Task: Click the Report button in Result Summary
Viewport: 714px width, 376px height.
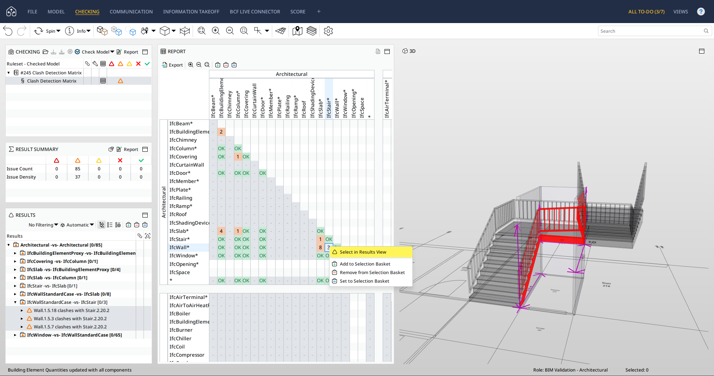Action: tap(128, 149)
